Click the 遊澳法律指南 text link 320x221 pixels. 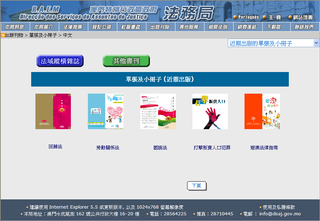pyautogui.click(x=264, y=148)
